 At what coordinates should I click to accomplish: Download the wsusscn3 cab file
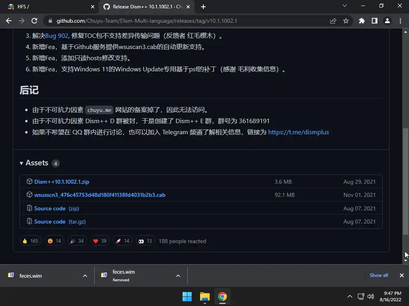[x=99, y=195]
